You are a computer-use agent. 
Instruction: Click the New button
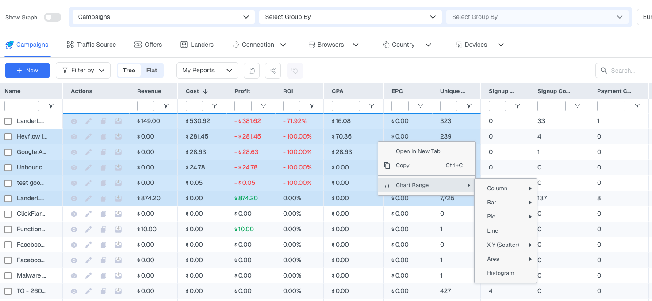pos(27,71)
